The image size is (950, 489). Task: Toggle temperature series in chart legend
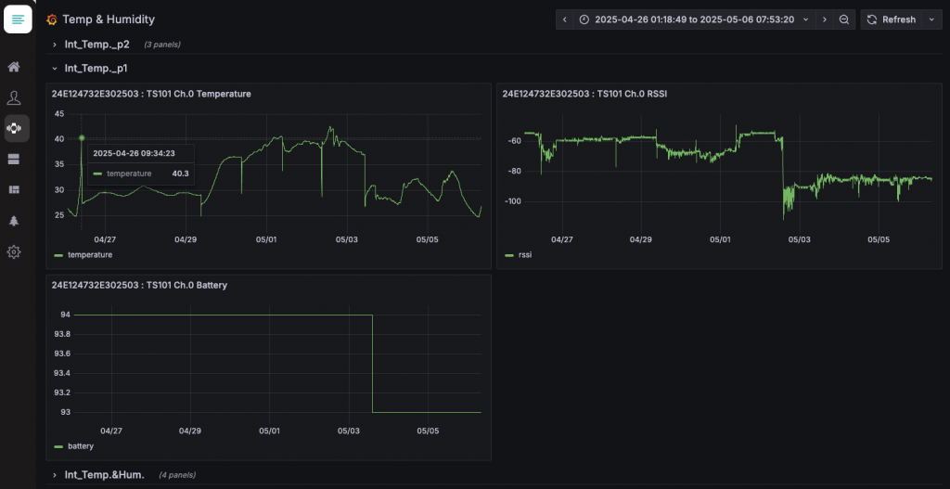tap(89, 254)
